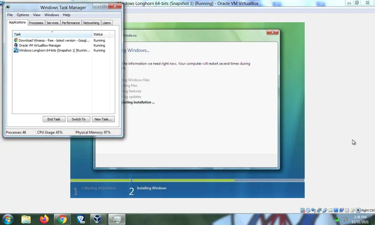Sort by the Status column header
The width and height of the screenshot is (375, 225).
point(101,34)
